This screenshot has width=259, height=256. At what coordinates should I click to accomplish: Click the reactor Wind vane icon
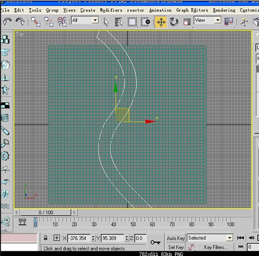coord(5,169)
